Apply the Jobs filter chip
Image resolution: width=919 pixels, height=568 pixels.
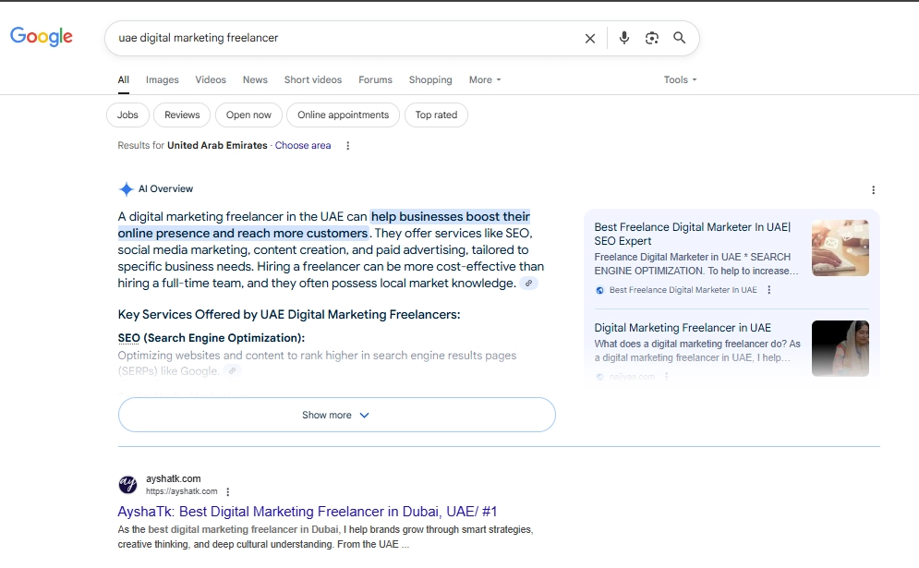click(127, 115)
